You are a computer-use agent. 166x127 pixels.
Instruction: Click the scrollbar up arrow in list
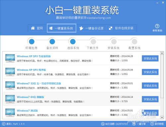point(162,53)
